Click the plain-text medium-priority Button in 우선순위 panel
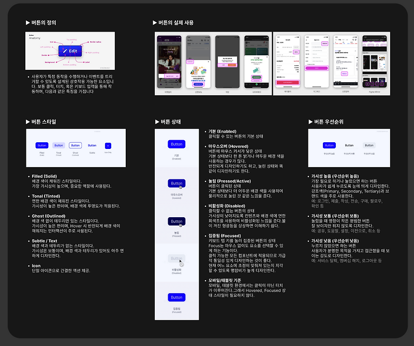The width and height of the screenshot is (414, 346). 349,145
